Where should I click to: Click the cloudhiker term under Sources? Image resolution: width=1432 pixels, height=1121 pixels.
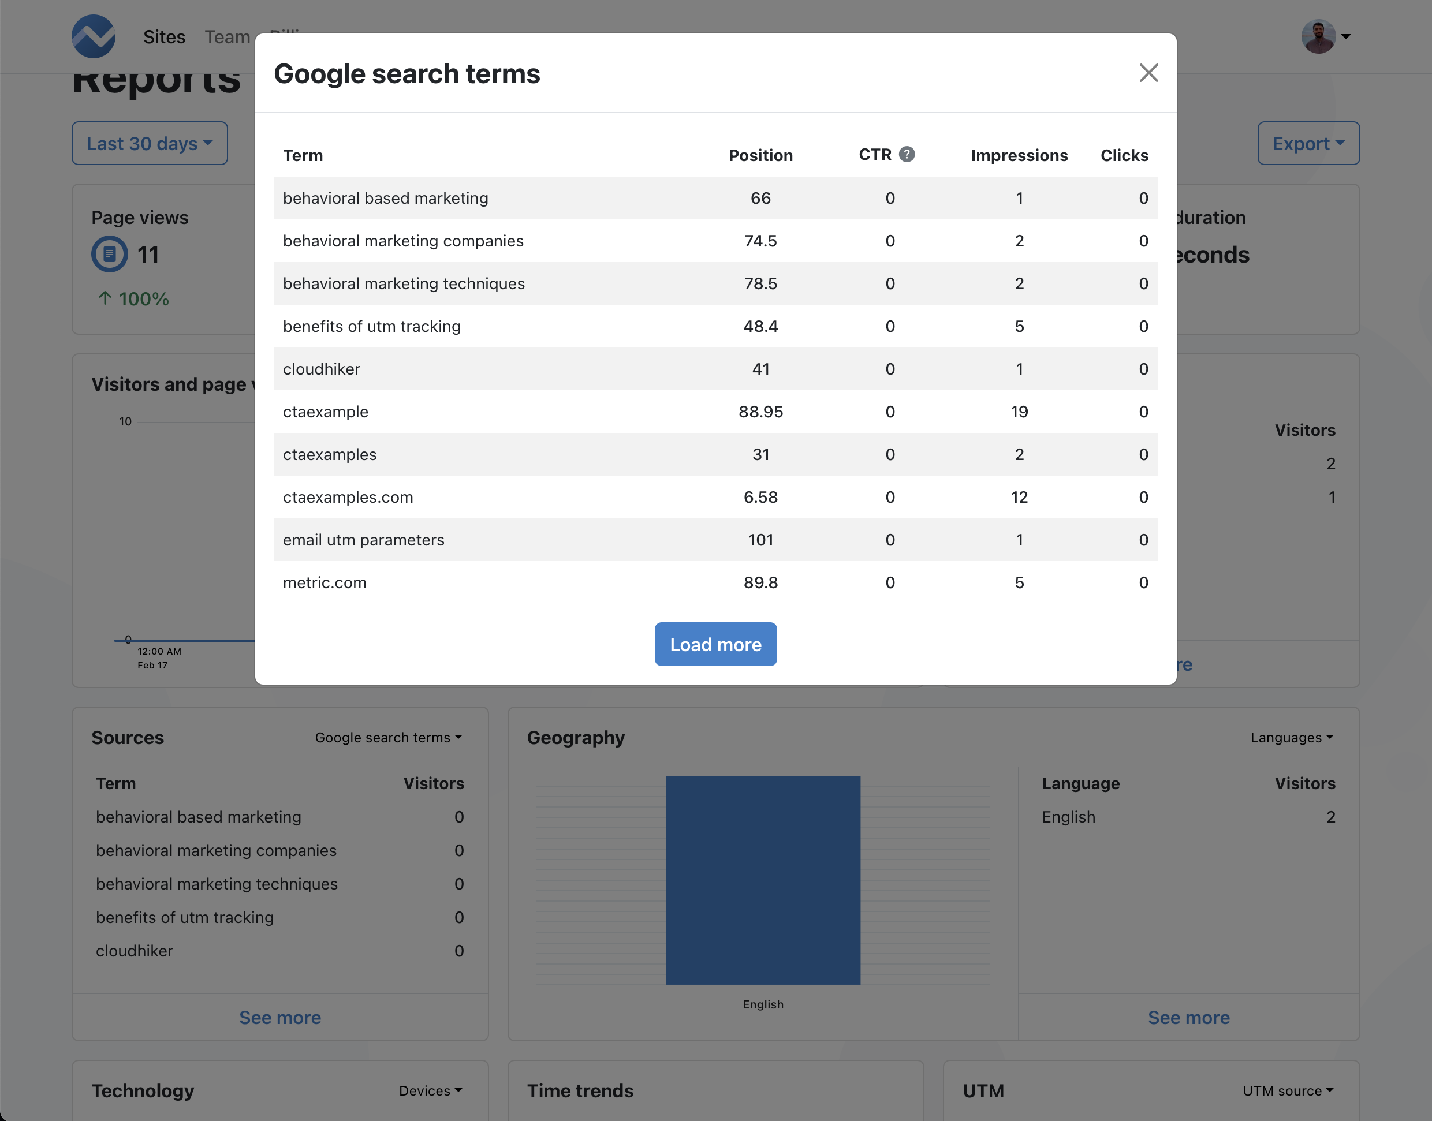click(x=134, y=950)
